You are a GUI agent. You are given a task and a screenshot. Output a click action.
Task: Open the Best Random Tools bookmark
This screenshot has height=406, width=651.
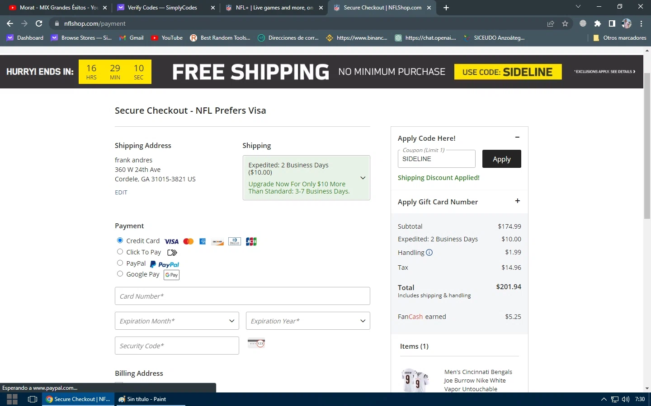(220, 38)
